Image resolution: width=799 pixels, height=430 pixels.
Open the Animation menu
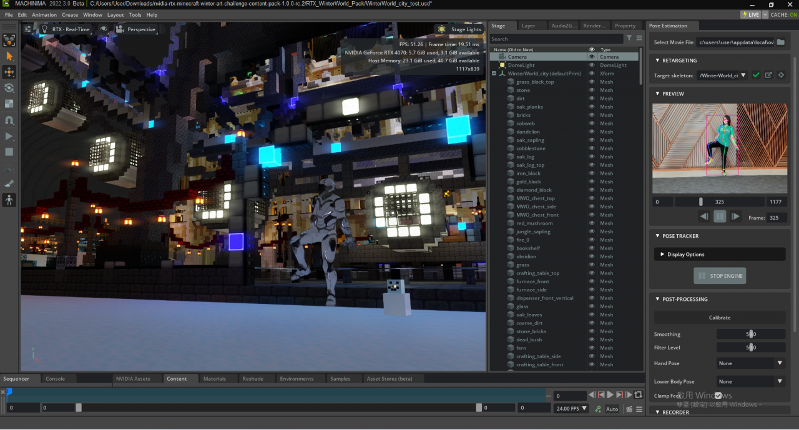coord(44,15)
